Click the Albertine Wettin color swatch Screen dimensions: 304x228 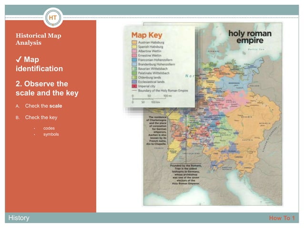point(134,51)
